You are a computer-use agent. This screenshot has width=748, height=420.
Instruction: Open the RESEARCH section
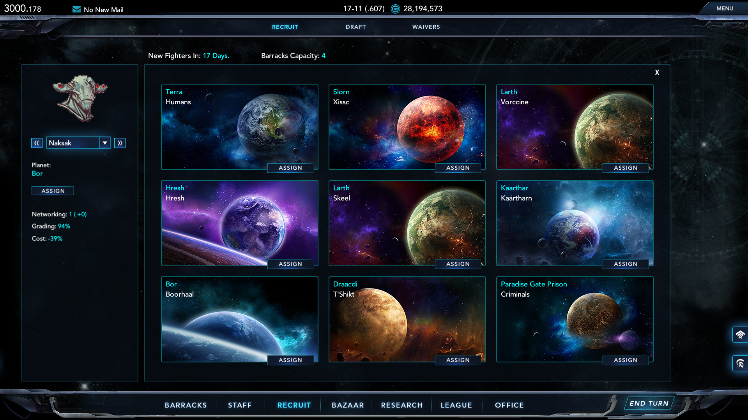click(401, 405)
